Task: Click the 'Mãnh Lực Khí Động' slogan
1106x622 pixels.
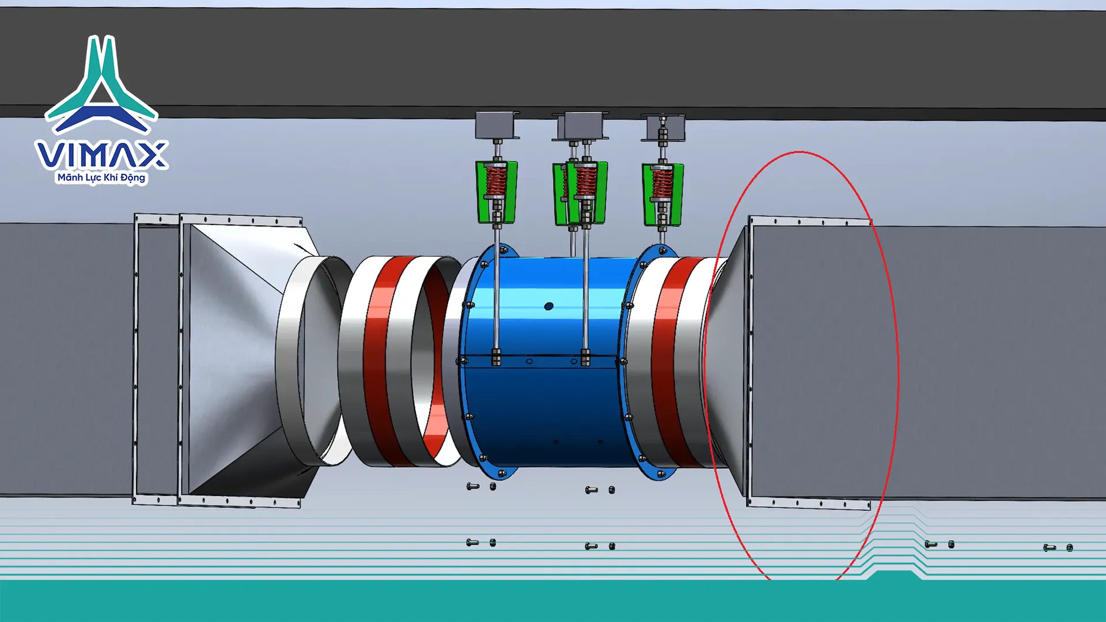Action: coord(101,178)
